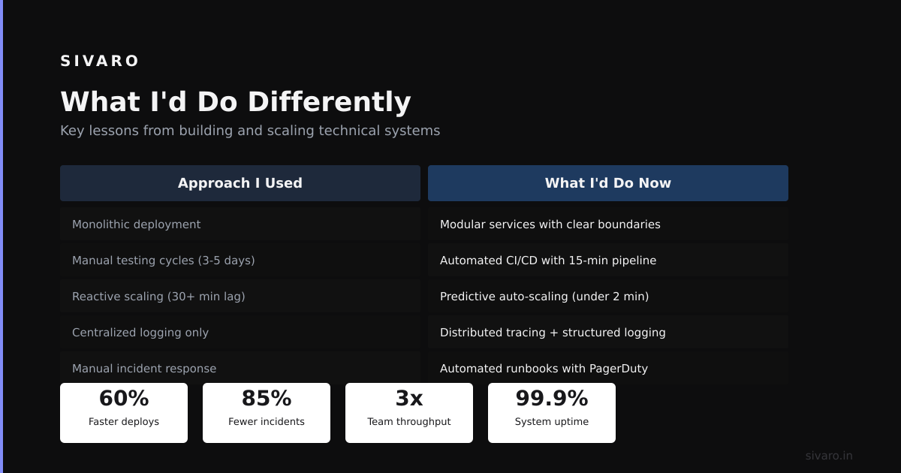Click the 'What I'd Do Differently' title
This screenshot has width=901, height=473.
pyautogui.click(x=236, y=102)
